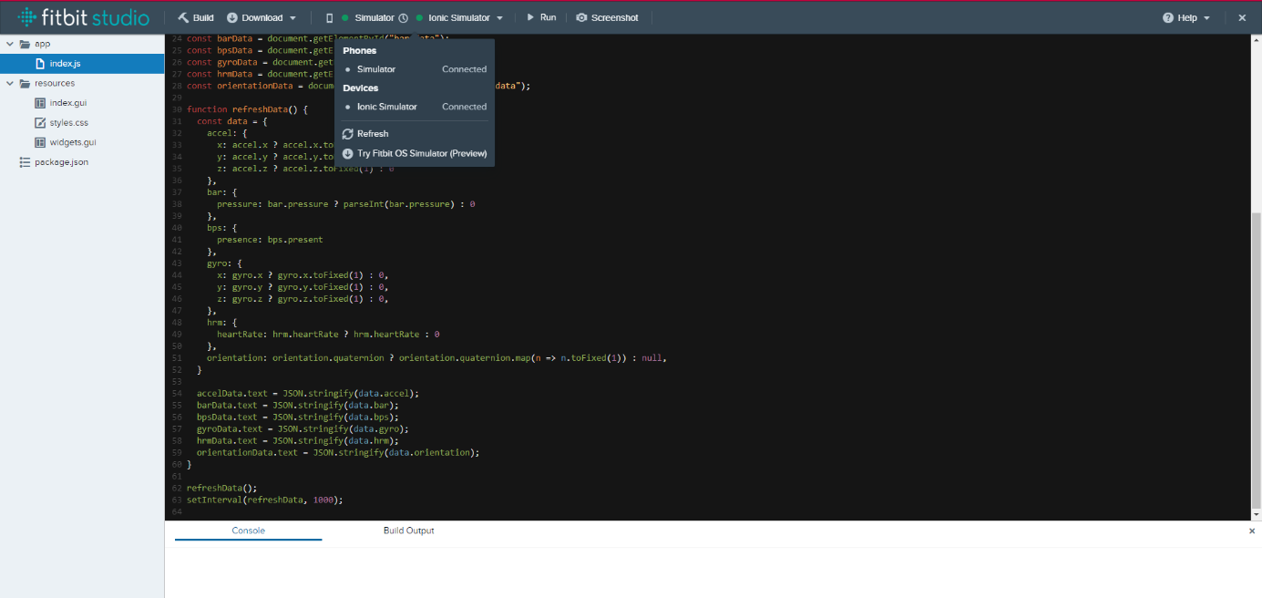The height and width of the screenshot is (598, 1262).
Task: Click the Run play icon
Action: pos(530,17)
